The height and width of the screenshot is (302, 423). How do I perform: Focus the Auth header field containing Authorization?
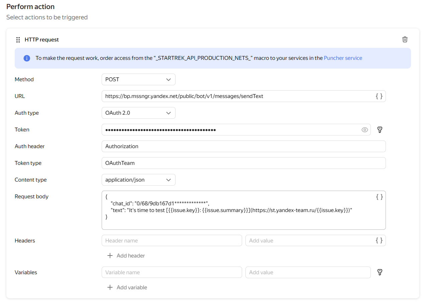[x=244, y=146]
